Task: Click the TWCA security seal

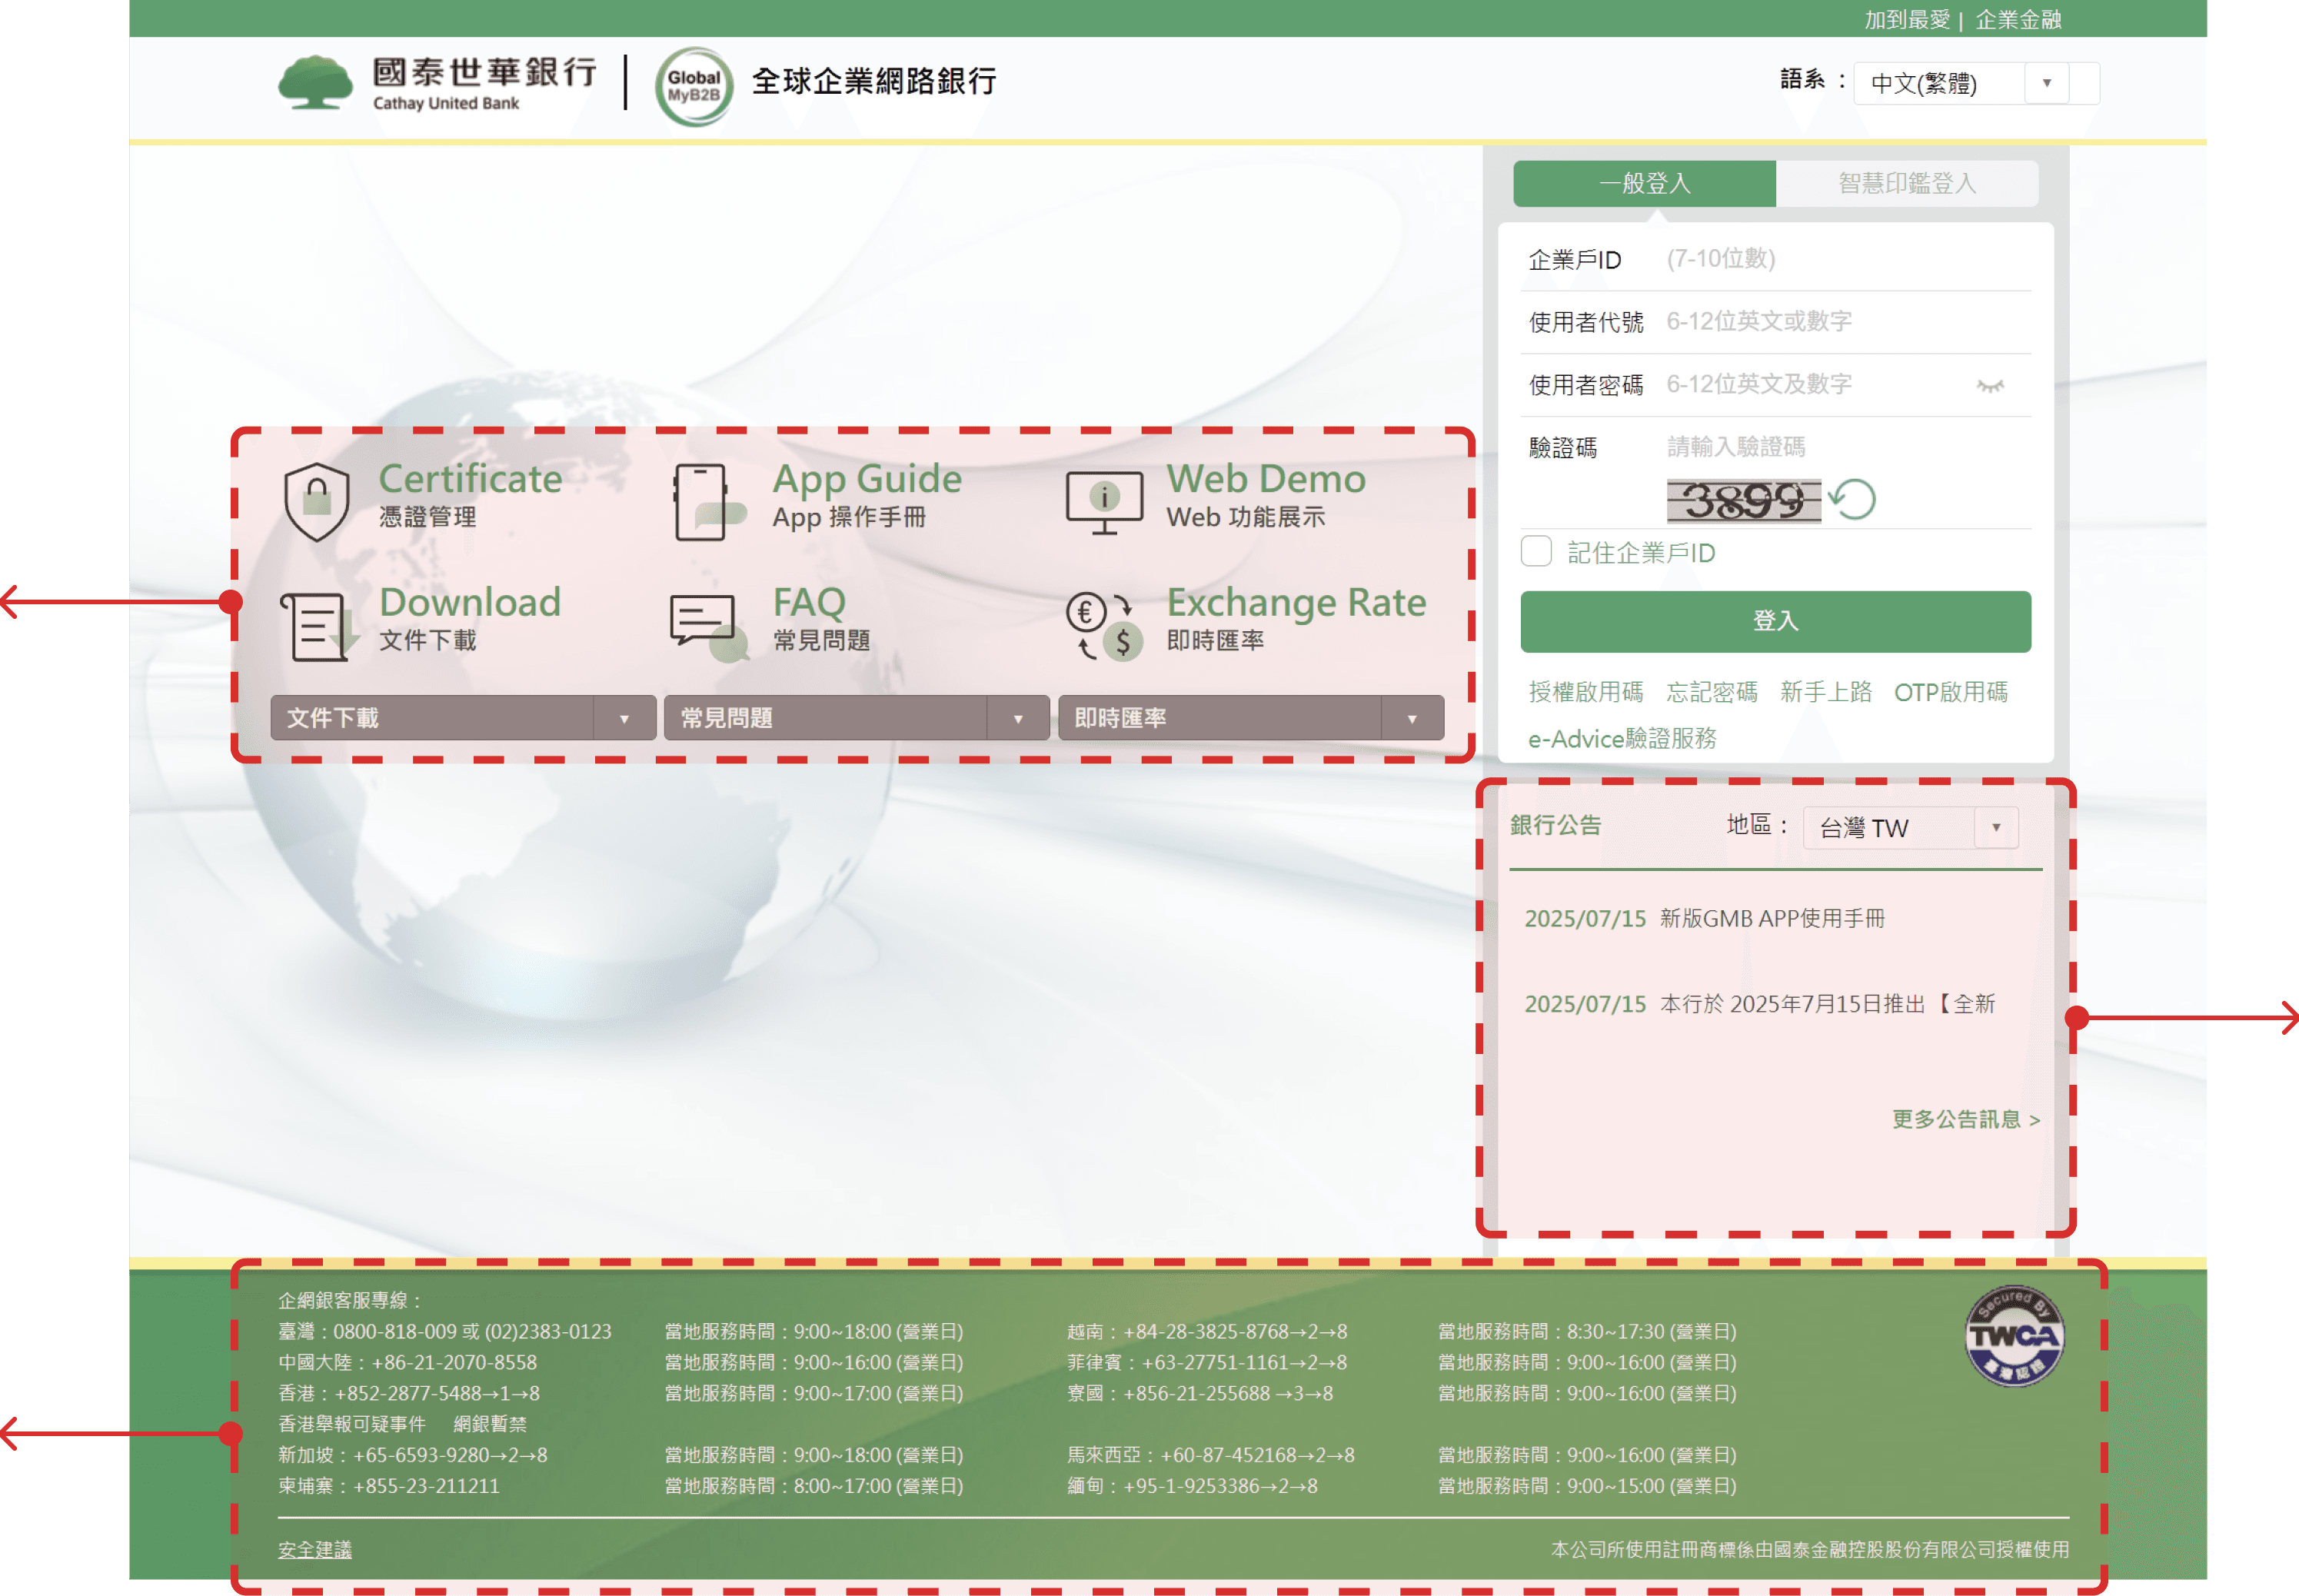Action: (x=2014, y=1336)
